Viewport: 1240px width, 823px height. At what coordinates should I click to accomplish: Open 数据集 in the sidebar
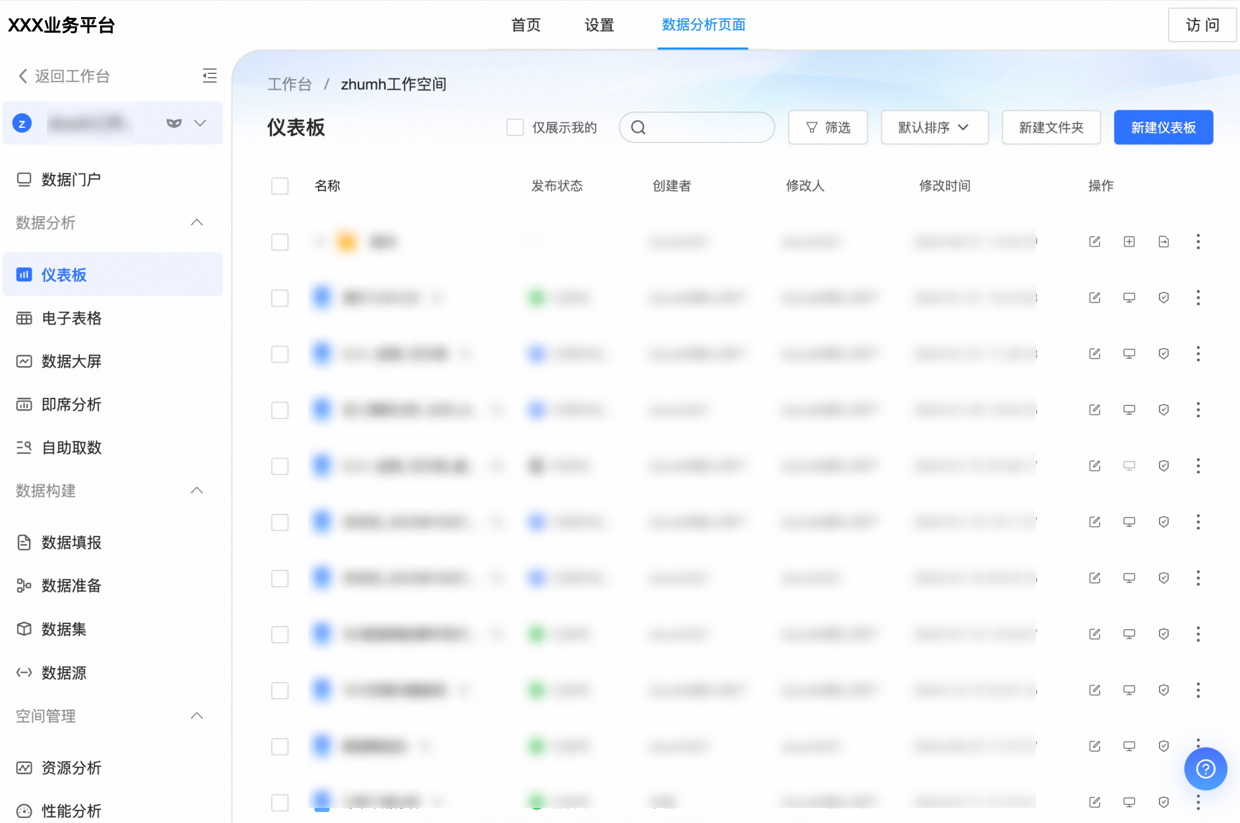click(x=112, y=629)
